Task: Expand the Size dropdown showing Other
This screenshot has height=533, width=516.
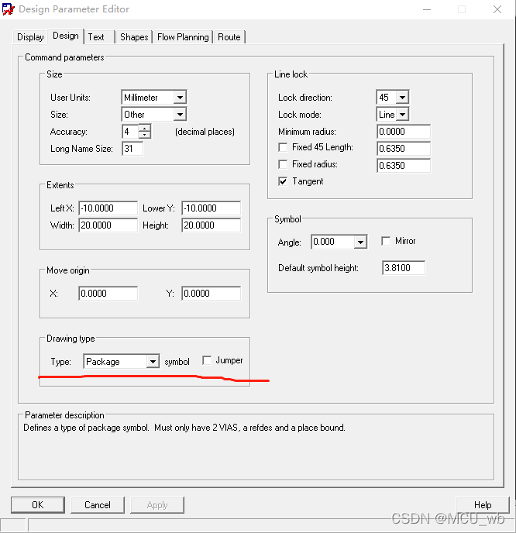Action: tap(179, 115)
